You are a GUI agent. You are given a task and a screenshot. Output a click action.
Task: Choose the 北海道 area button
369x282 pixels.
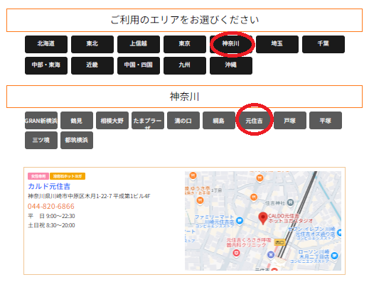pyautogui.click(x=46, y=44)
